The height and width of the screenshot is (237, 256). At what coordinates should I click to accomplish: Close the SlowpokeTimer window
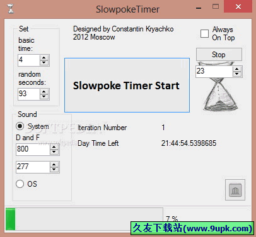point(238,6)
